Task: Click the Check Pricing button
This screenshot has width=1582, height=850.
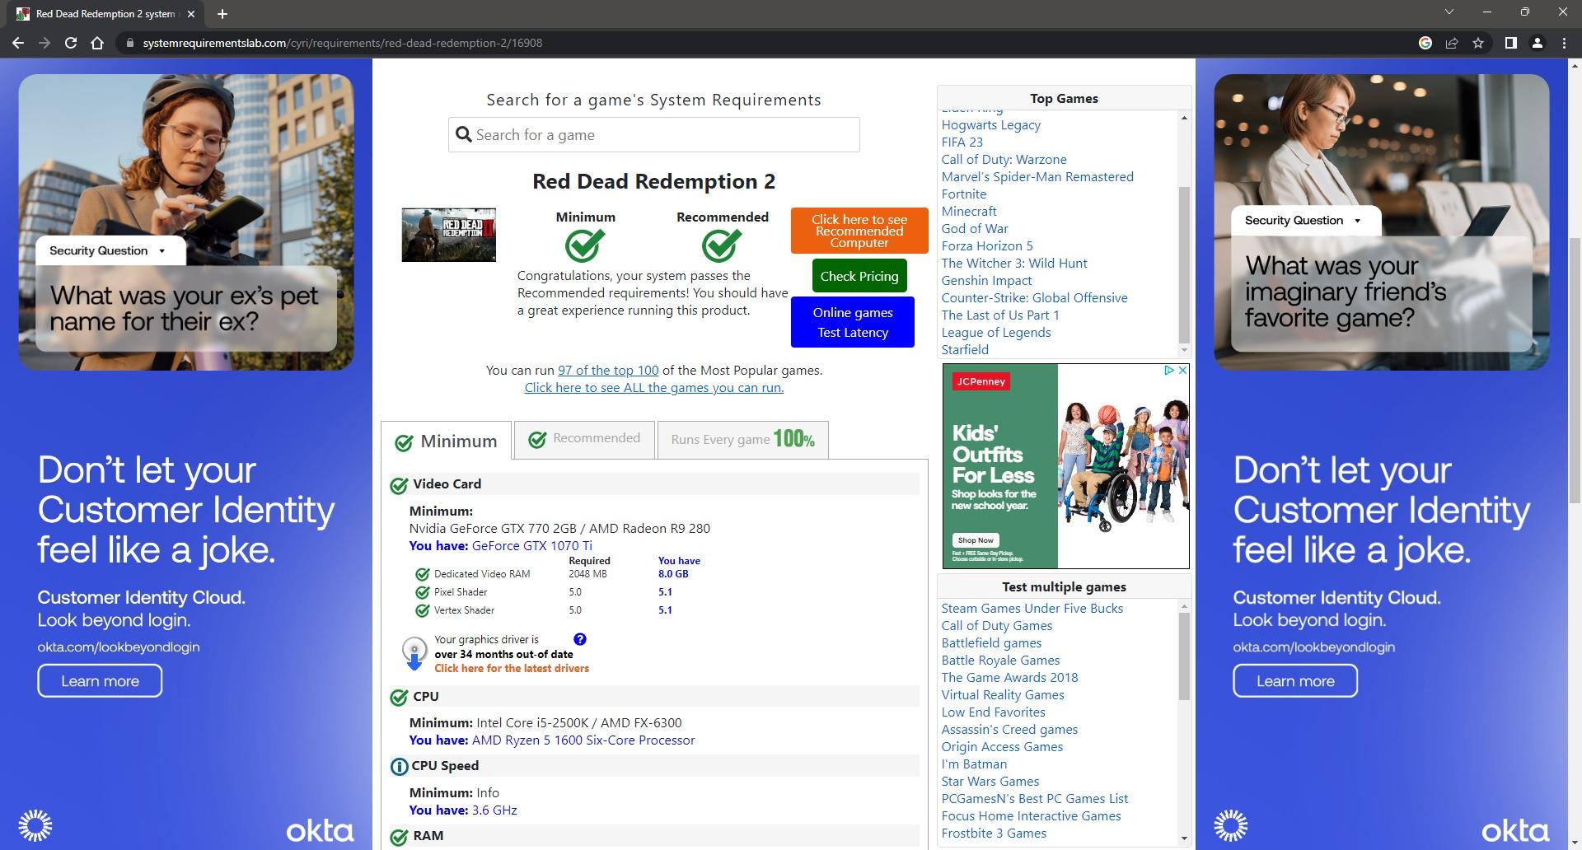Action: coord(859,276)
